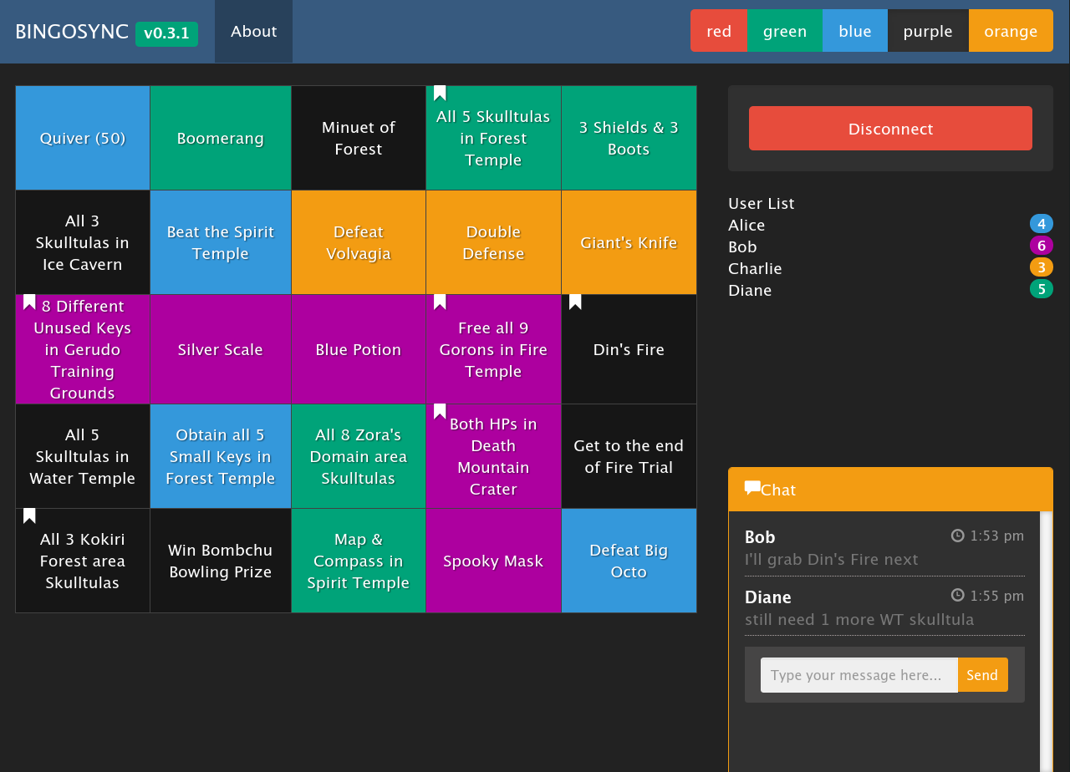
Task: Select the bookmark marker on Both HPs square
Action: 440,412
